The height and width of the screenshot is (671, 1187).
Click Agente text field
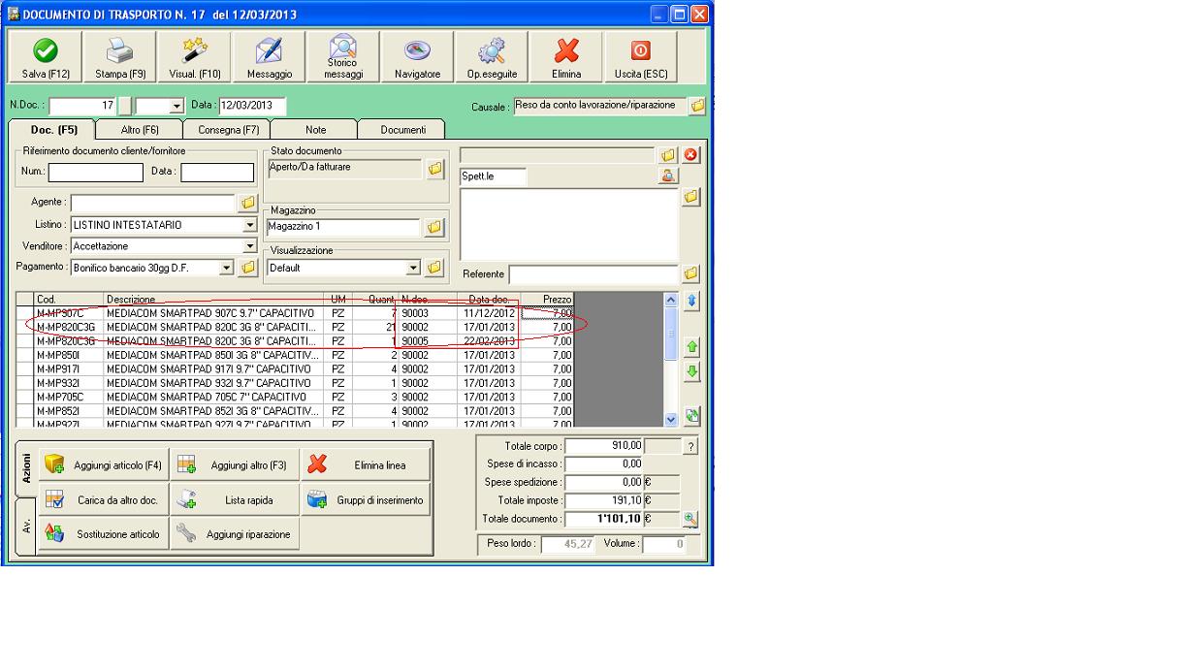(153, 203)
